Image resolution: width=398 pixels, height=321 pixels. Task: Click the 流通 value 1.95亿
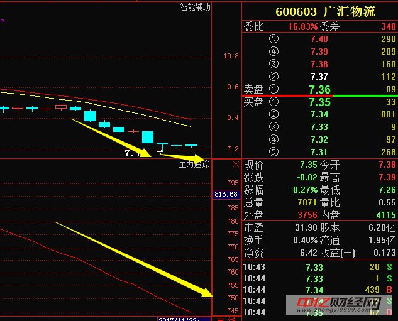click(x=382, y=240)
